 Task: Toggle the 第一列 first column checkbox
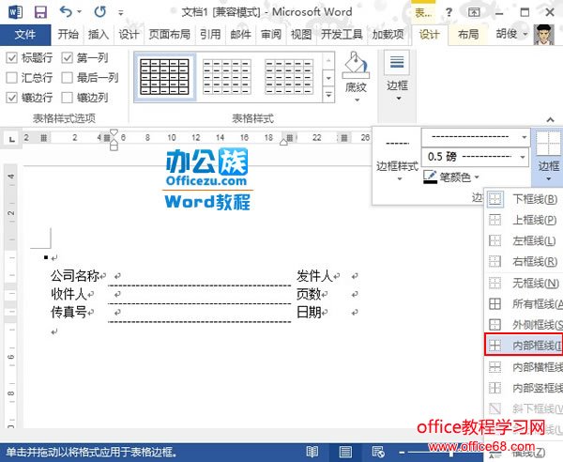tap(68, 57)
